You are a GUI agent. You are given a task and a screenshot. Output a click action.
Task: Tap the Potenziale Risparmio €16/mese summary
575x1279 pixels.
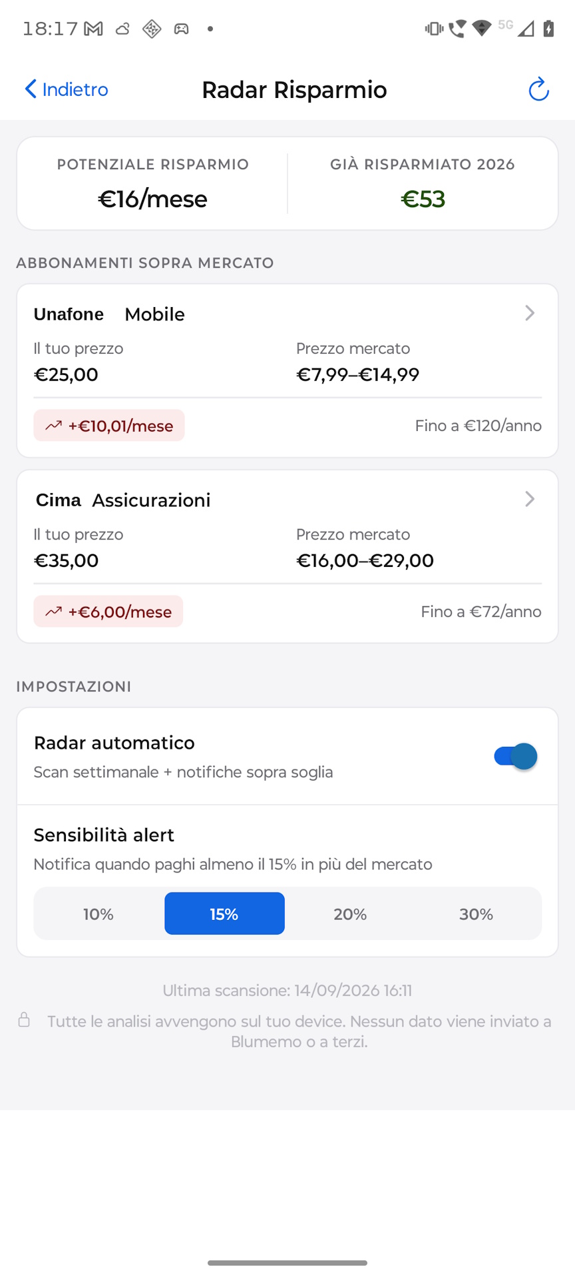(x=153, y=184)
